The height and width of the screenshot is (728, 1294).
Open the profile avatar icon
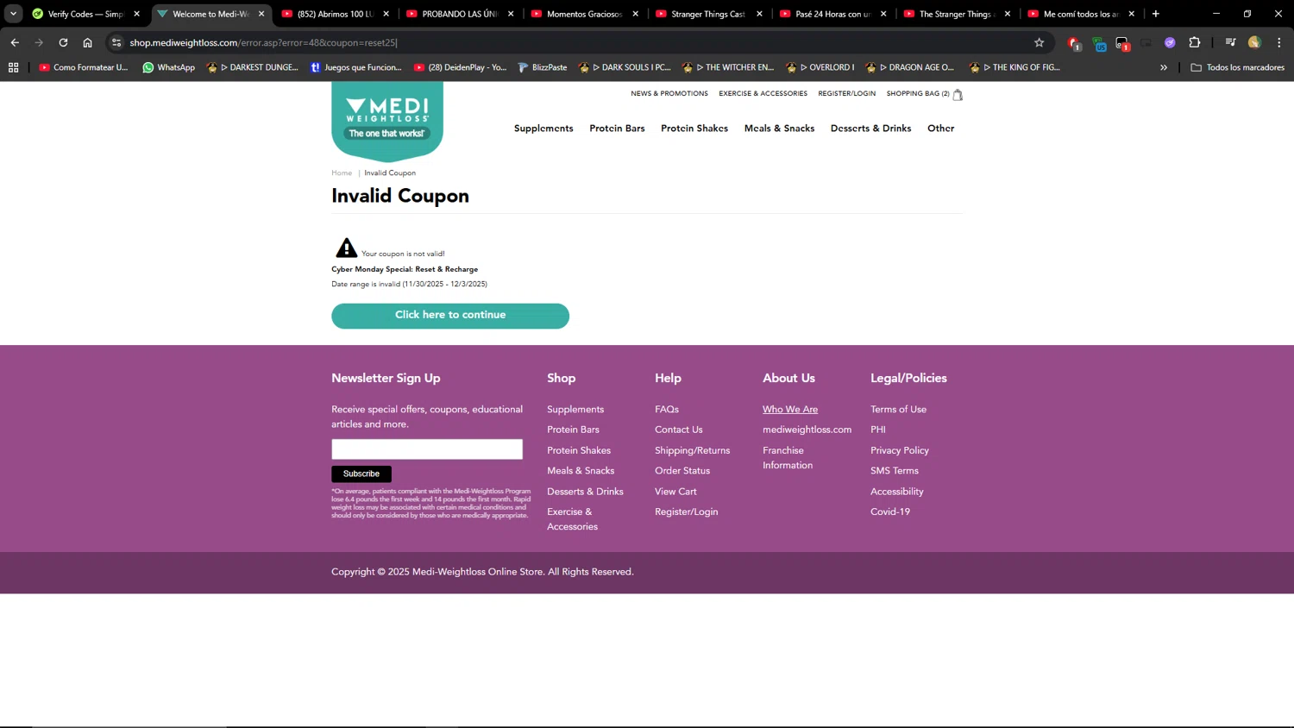(x=1254, y=42)
